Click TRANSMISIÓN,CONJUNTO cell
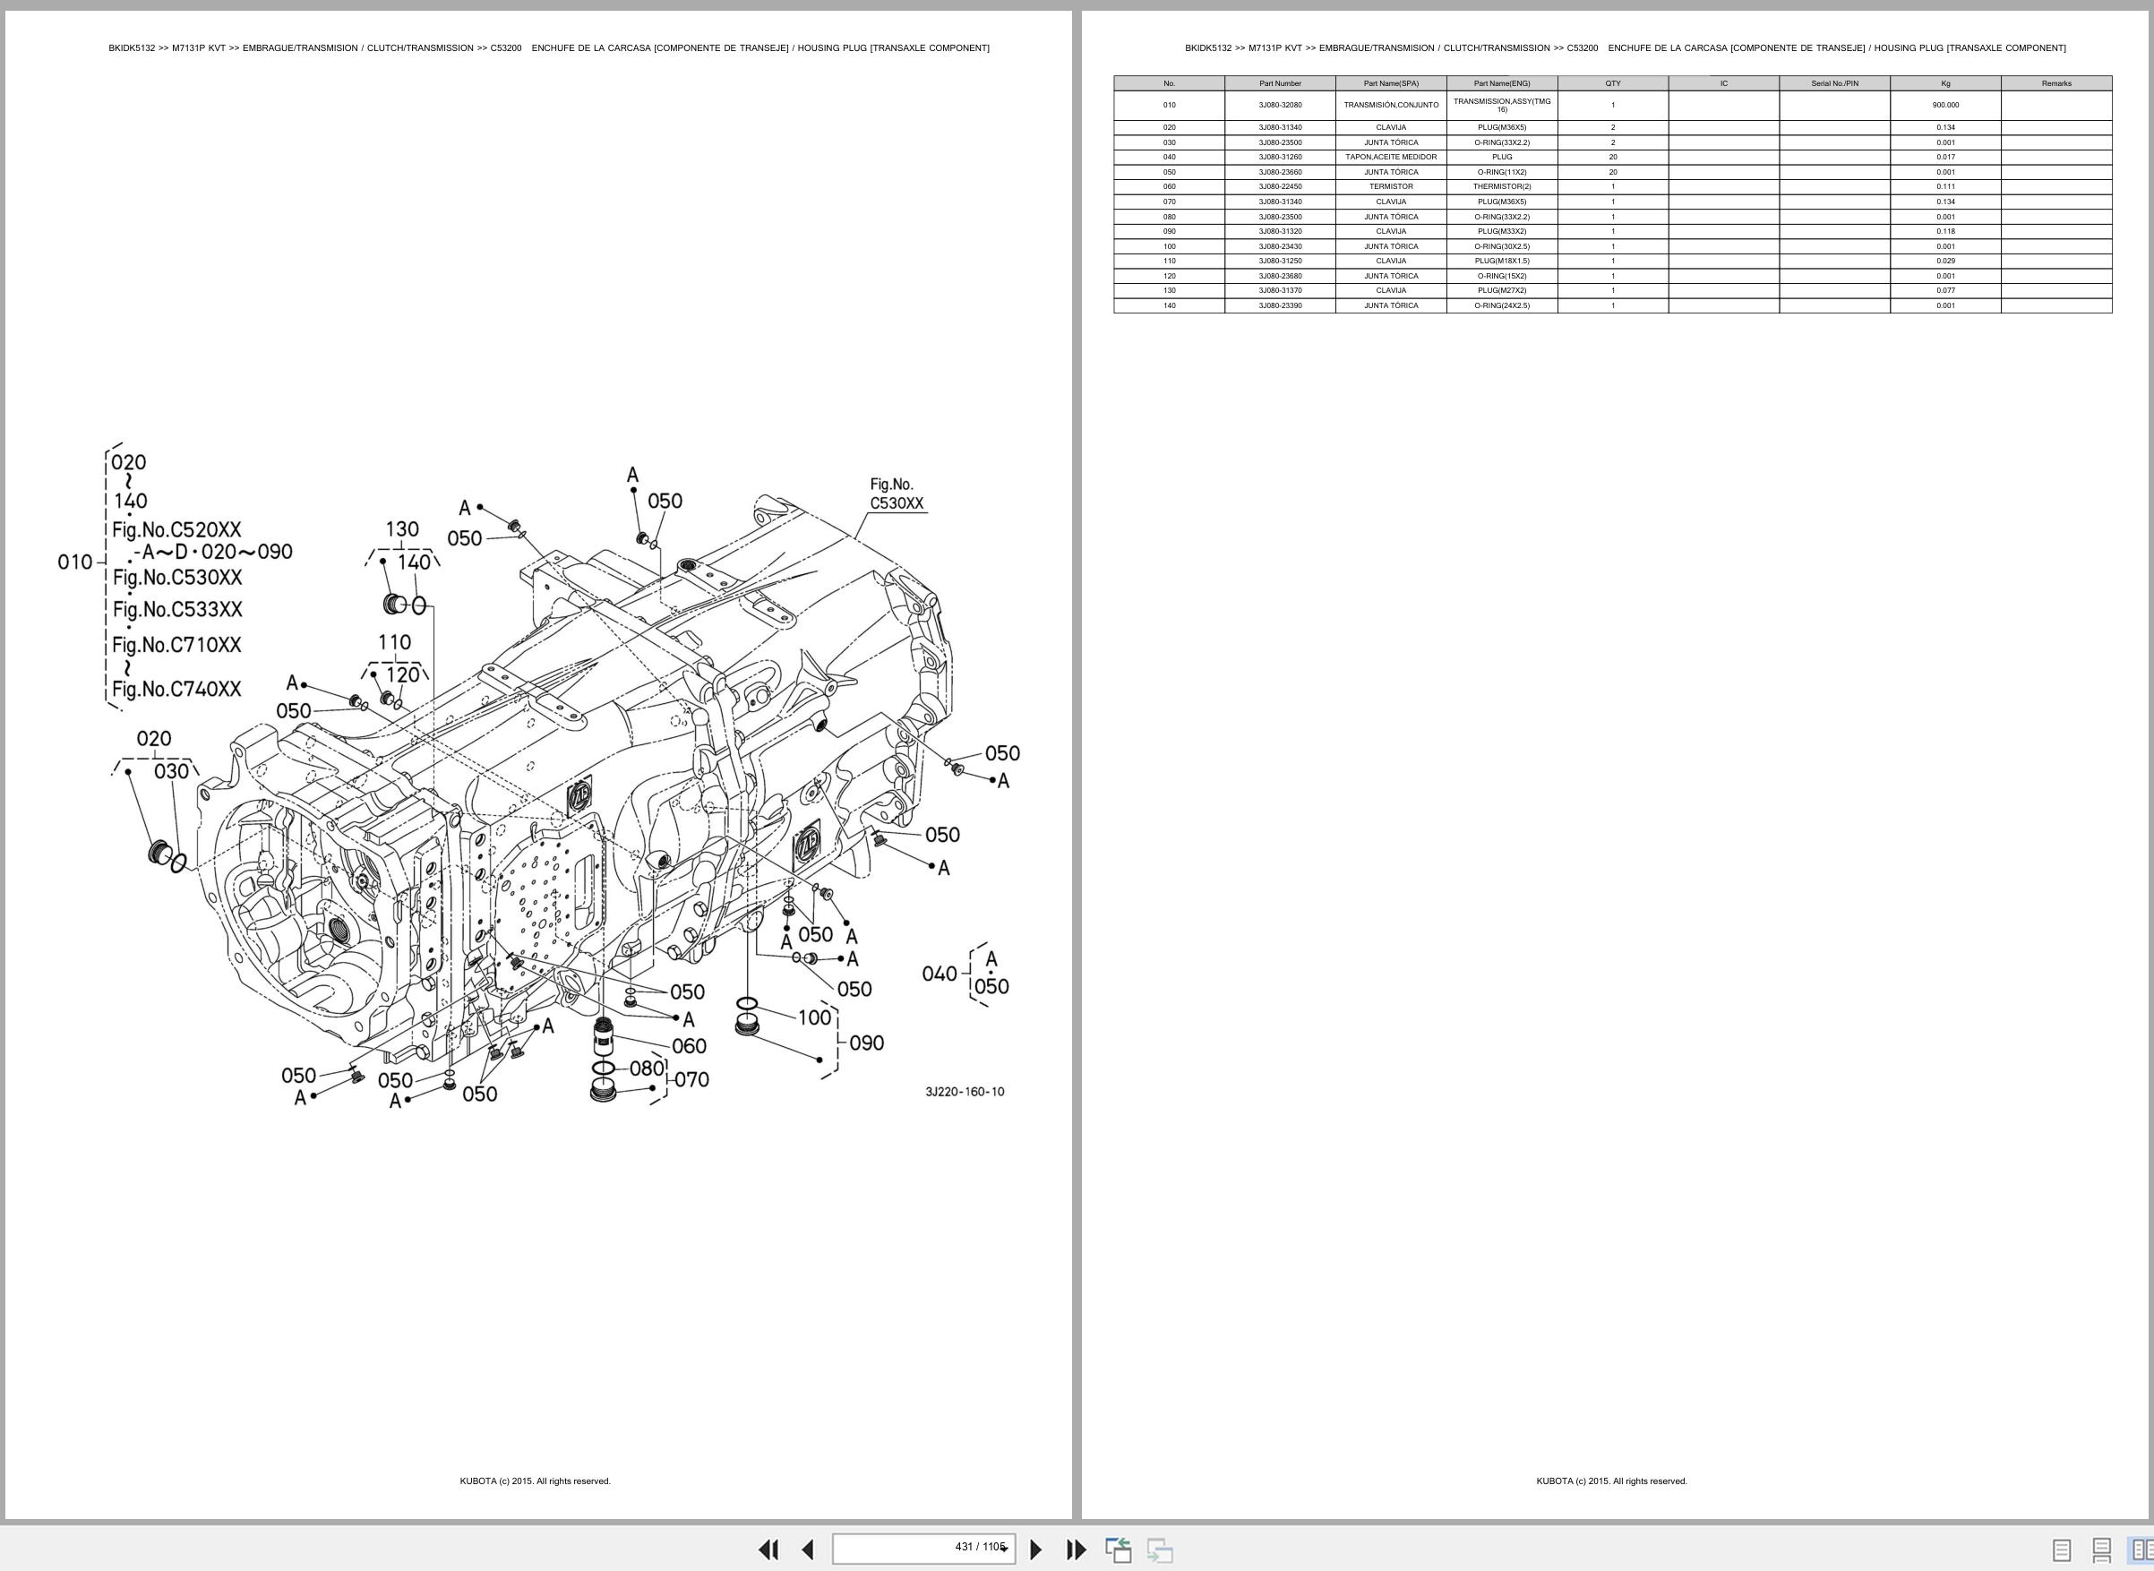Screen dimensions: 2154x1571 click(x=1390, y=106)
